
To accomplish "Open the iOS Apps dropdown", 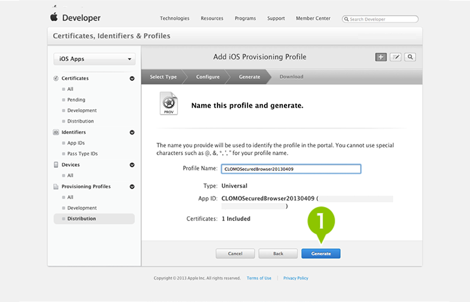I will pyautogui.click(x=94, y=59).
